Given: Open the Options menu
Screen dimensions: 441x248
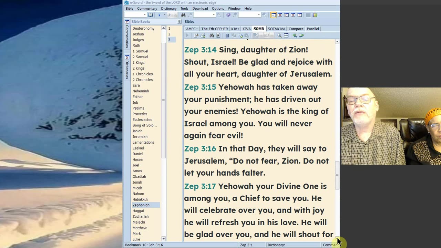Looking at the screenshot, I should click(x=218, y=8).
